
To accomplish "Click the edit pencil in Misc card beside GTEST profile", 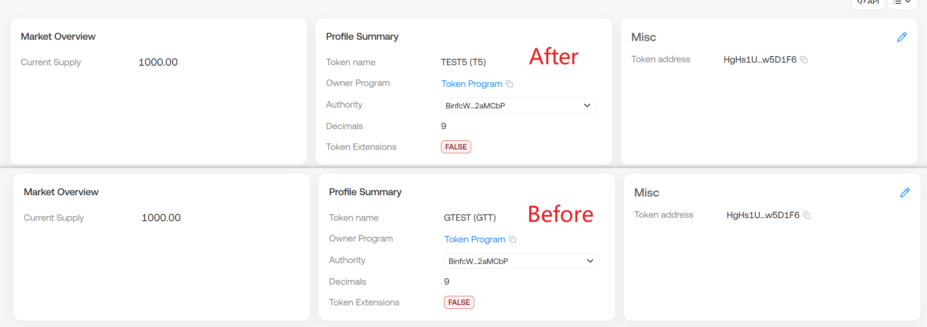I will click(905, 193).
